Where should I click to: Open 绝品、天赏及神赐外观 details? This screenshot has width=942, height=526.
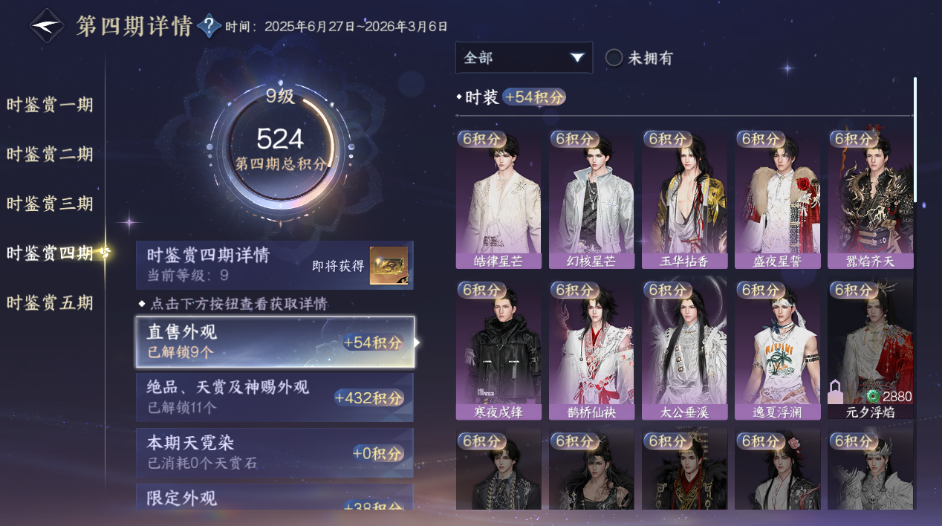pyautogui.click(x=275, y=397)
